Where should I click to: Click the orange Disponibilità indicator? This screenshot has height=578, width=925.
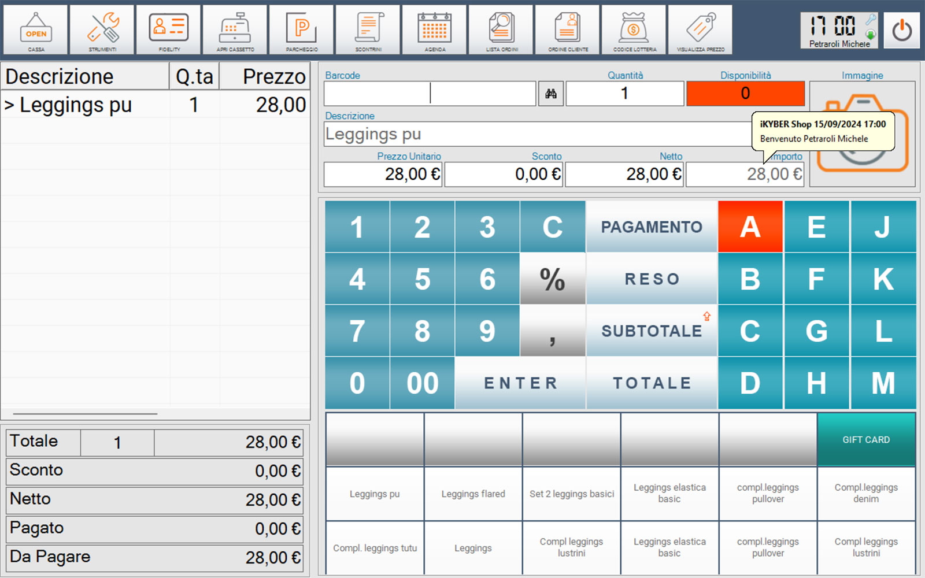[746, 94]
